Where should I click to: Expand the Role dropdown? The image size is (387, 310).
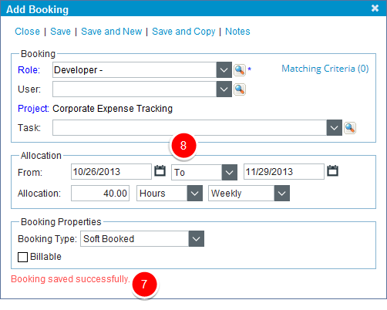[x=224, y=70]
